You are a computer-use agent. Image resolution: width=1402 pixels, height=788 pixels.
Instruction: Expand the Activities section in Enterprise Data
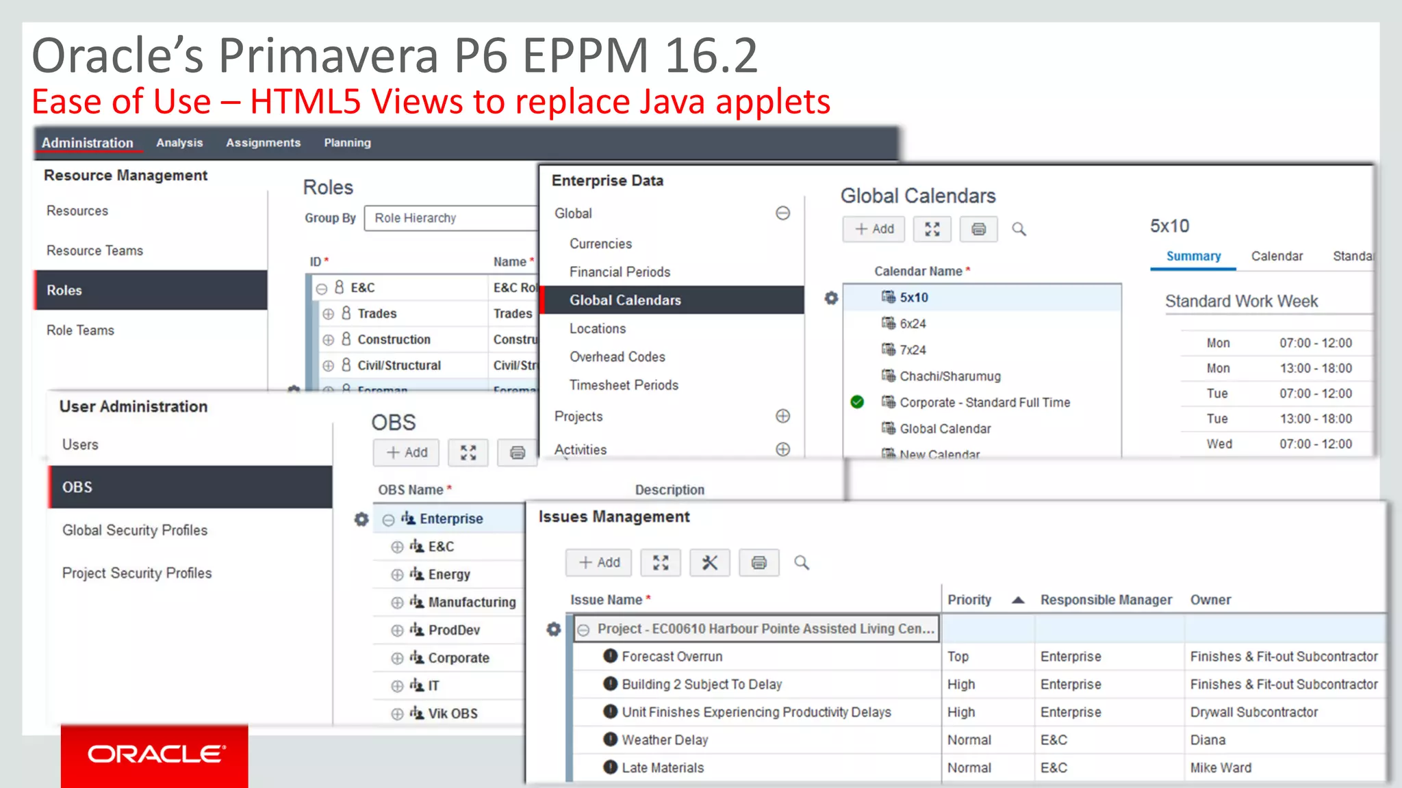783,449
